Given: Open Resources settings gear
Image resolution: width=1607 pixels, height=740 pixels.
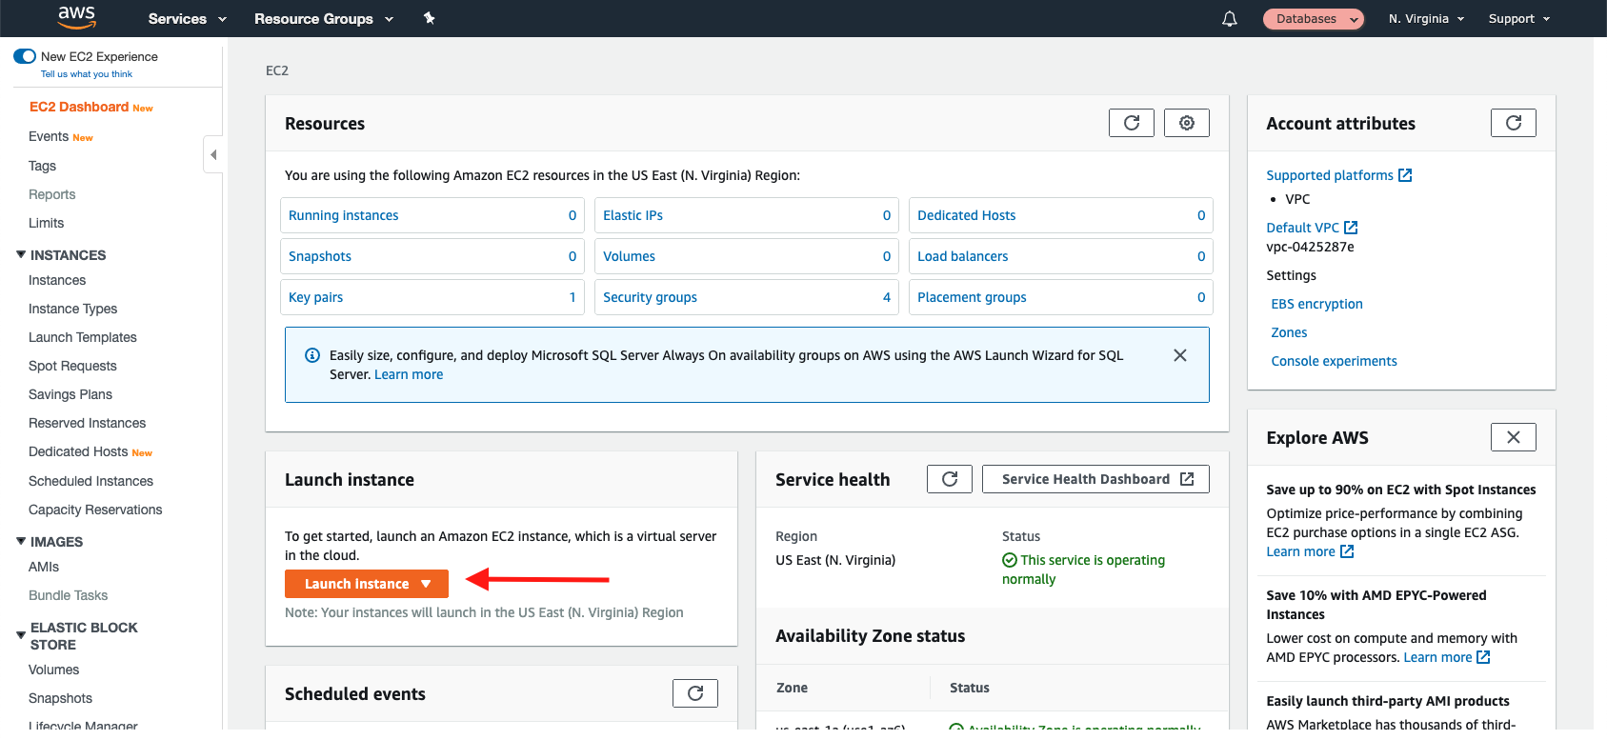Looking at the screenshot, I should [1187, 123].
